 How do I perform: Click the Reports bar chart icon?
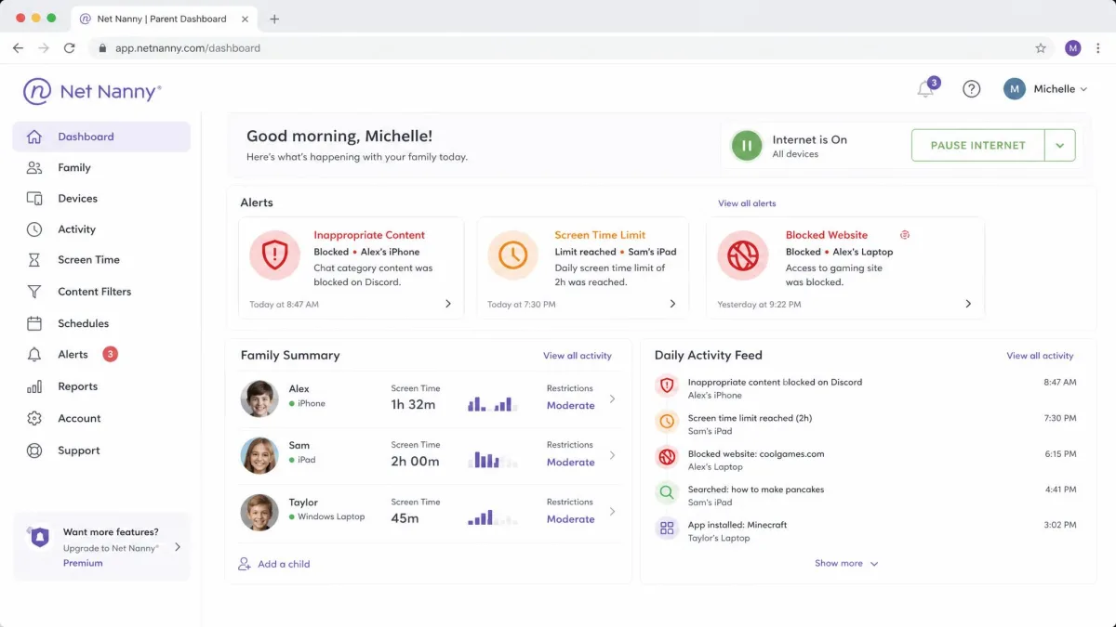coord(34,386)
